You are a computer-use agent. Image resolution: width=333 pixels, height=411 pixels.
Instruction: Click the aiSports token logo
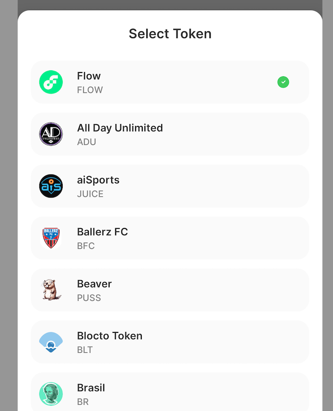(x=51, y=186)
